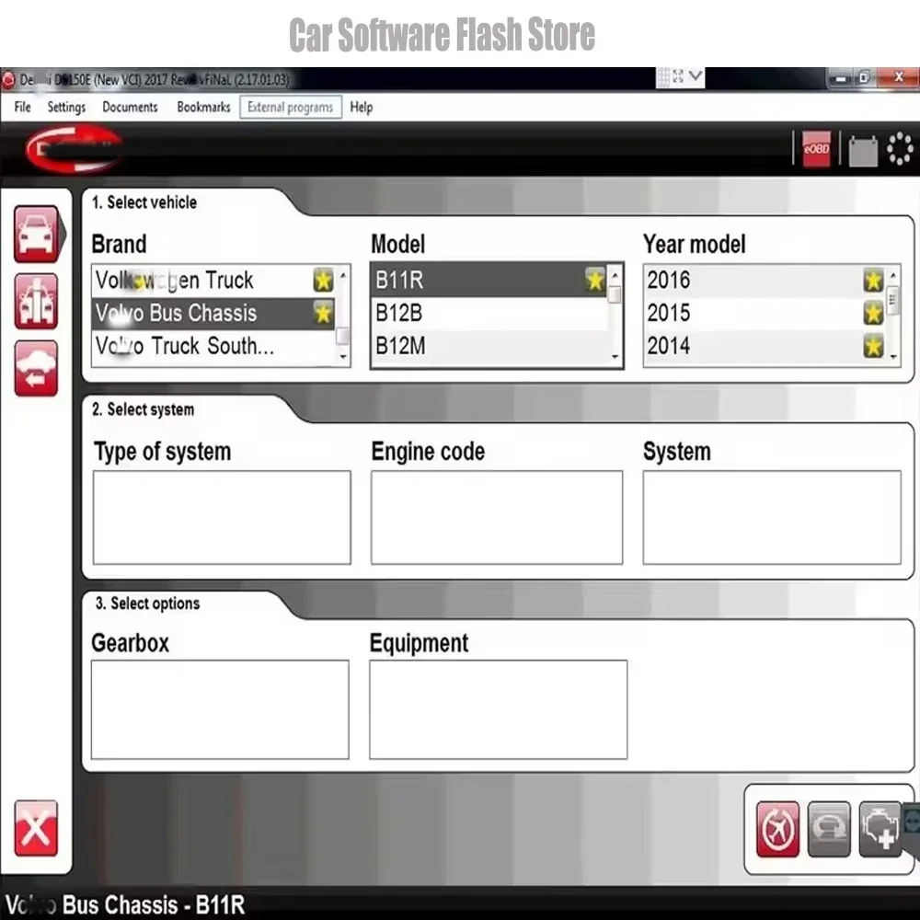Click the red X exit button in sidebar

click(x=37, y=829)
